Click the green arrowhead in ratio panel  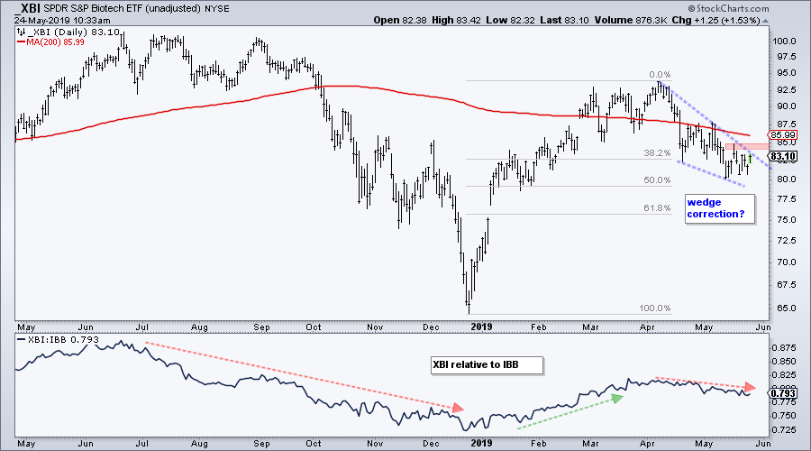(617, 398)
